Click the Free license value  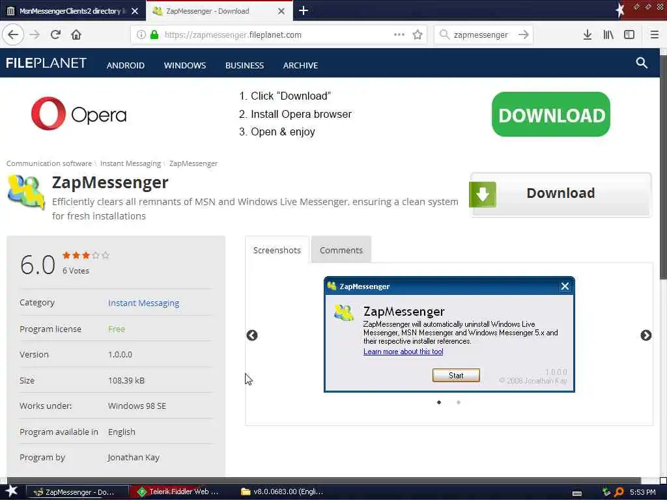coord(116,329)
